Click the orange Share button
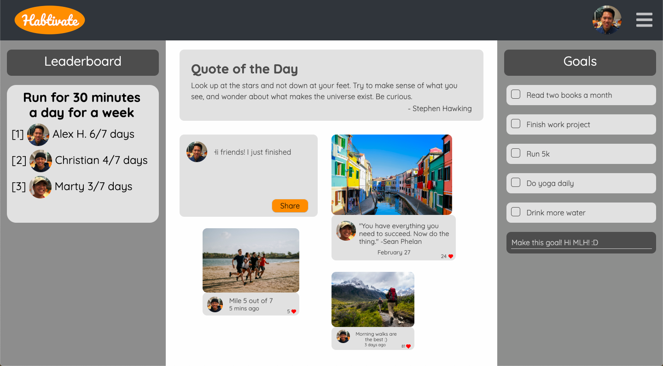 point(290,206)
